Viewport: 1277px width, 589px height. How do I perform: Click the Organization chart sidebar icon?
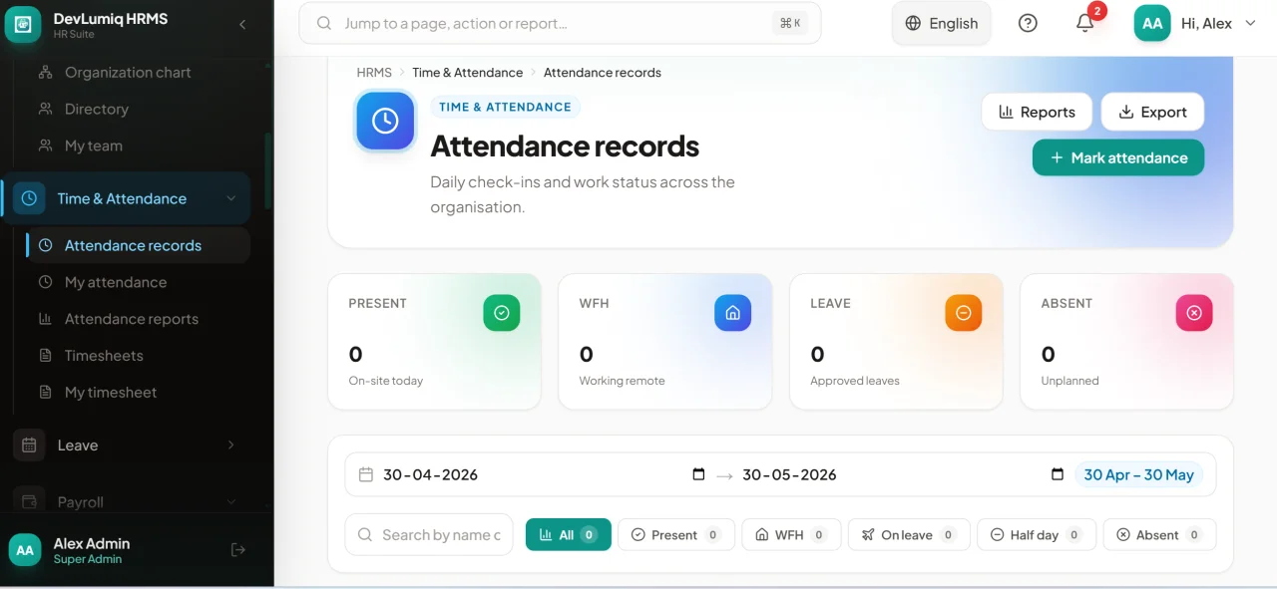[45, 73]
